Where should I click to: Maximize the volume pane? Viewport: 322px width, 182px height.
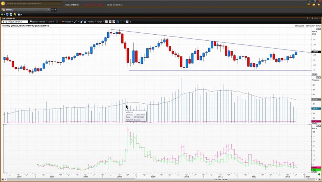coord(317,77)
